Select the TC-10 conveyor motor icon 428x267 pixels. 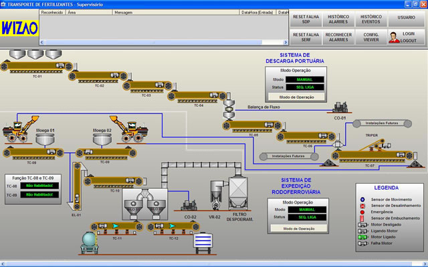coord(130,180)
